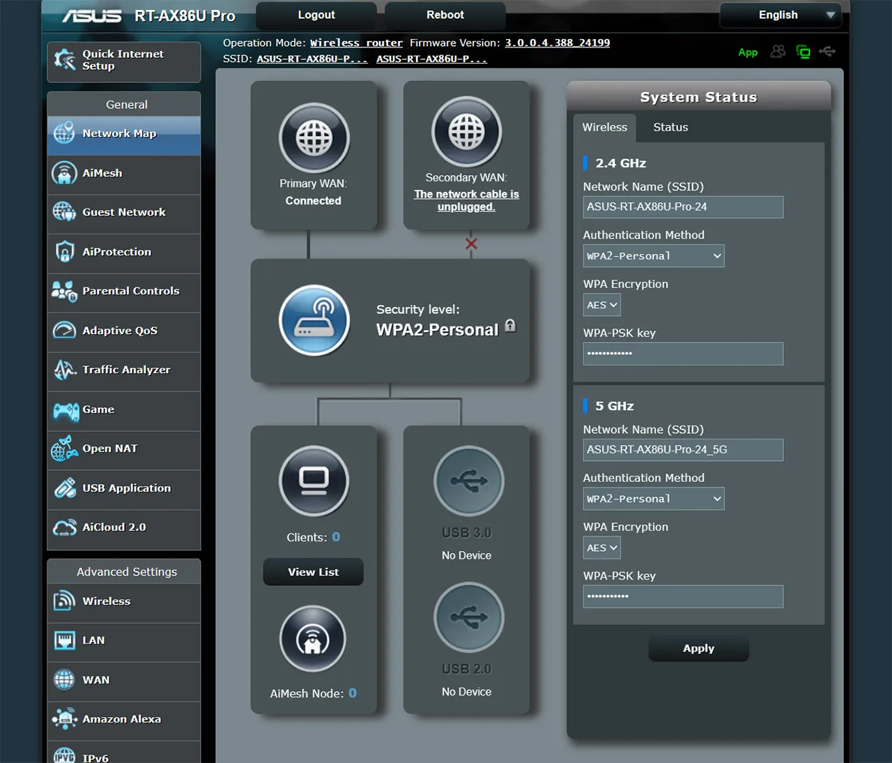The image size is (892, 763).
Task: Open Network Map menu item
Action: [x=124, y=135]
